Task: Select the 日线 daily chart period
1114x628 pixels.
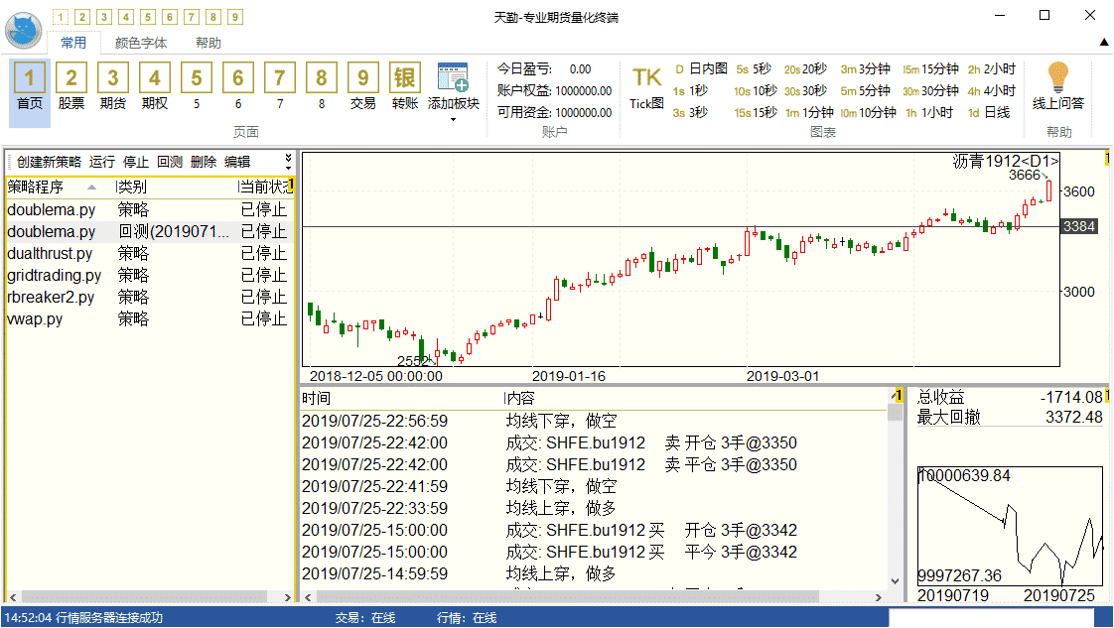Action: [x=989, y=113]
